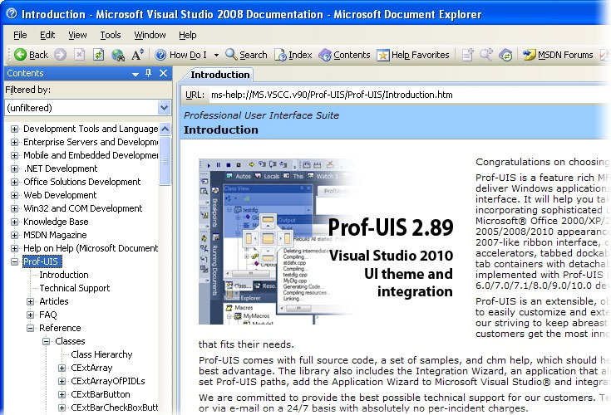Expand the CExtArray node

pos(62,368)
